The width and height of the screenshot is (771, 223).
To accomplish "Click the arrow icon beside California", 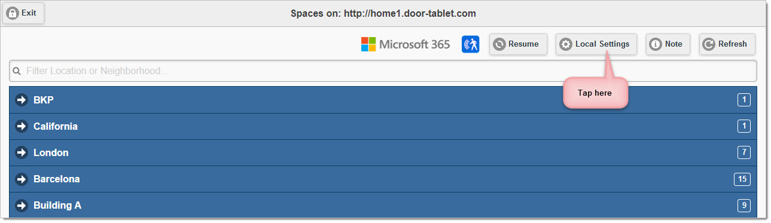I will (22, 126).
